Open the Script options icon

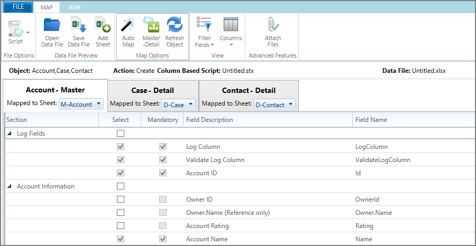(x=15, y=28)
